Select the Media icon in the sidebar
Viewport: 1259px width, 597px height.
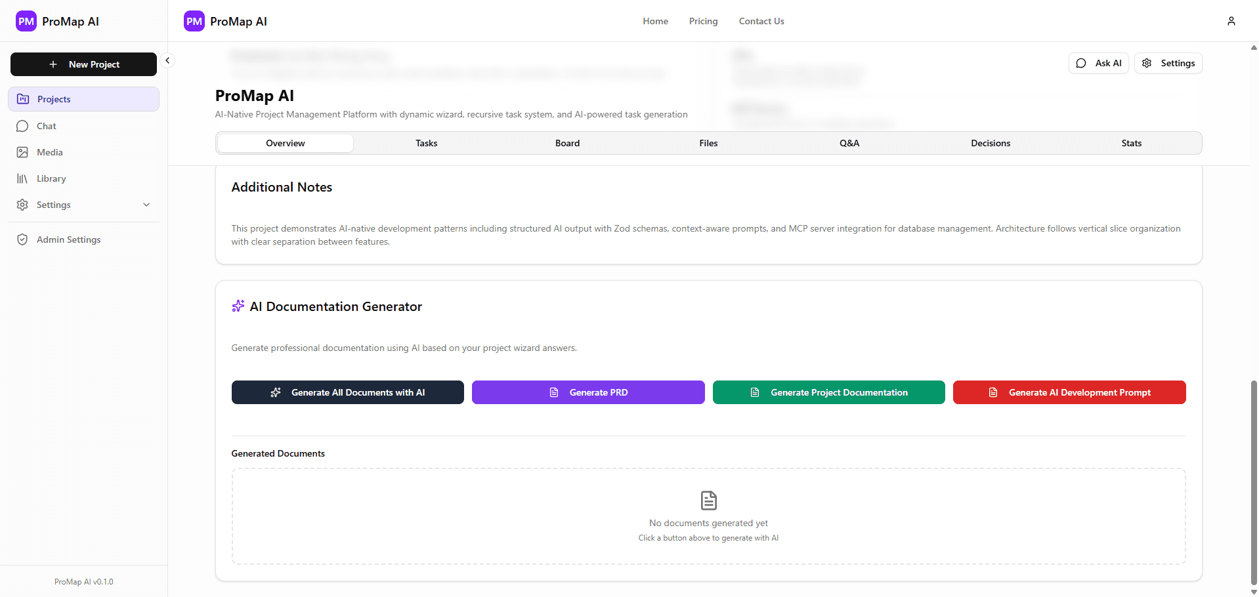[x=24, y=152]
